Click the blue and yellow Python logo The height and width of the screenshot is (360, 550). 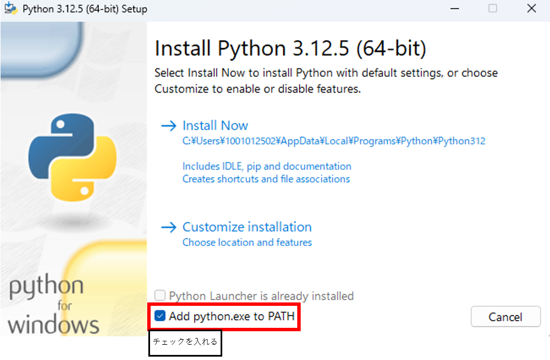(x=73, y=157)
